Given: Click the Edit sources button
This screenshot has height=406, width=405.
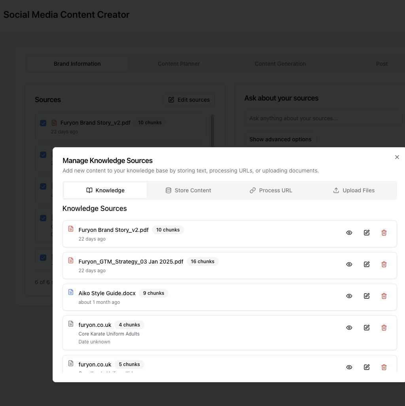Looking at the screenshot, I should click(x=189, y=100).
